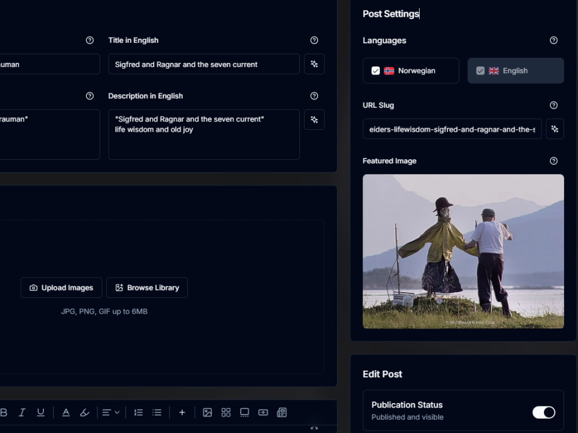
Task: Switch off the Publication Status toggle
Action: coord(543,412)
